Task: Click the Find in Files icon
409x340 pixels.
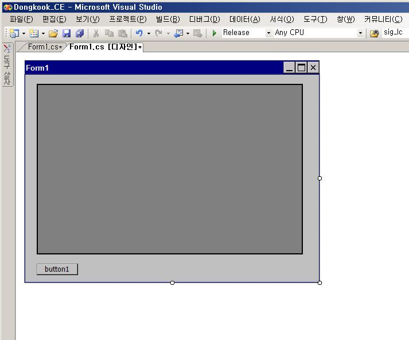Action: pos(374,33)
